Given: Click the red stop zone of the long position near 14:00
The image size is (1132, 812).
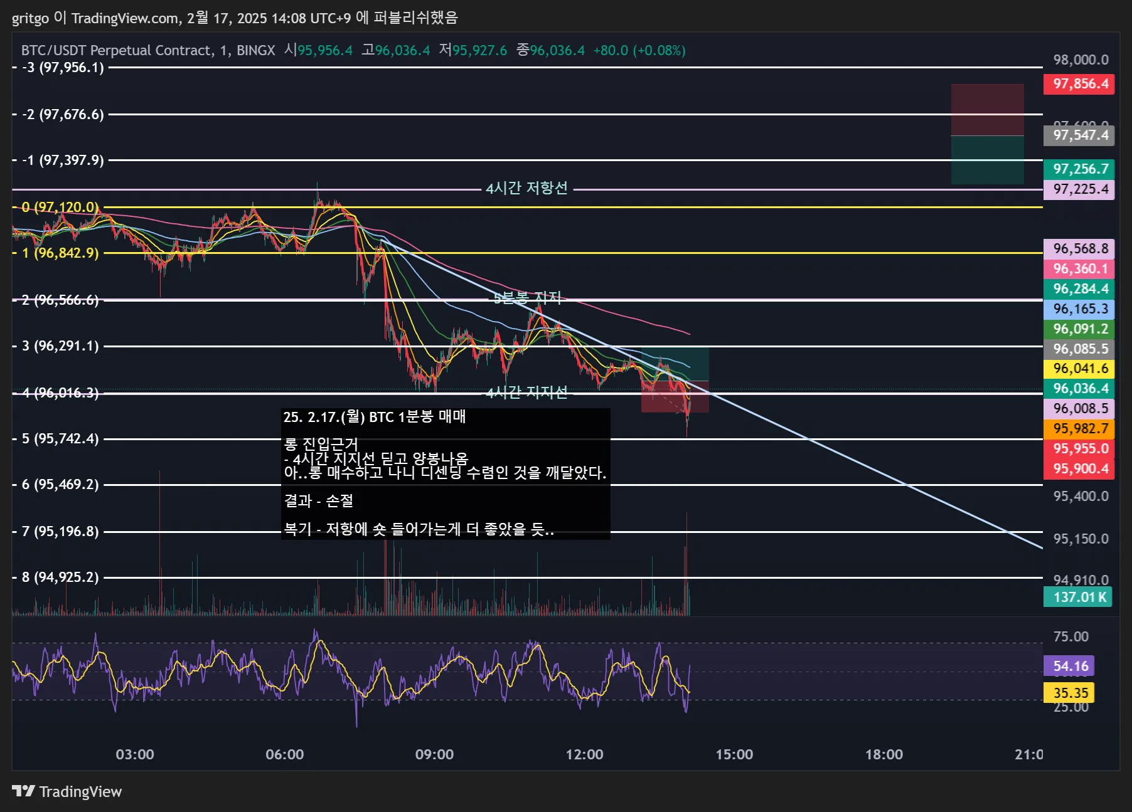Looking at the screenshot, I should click(675, 397).
